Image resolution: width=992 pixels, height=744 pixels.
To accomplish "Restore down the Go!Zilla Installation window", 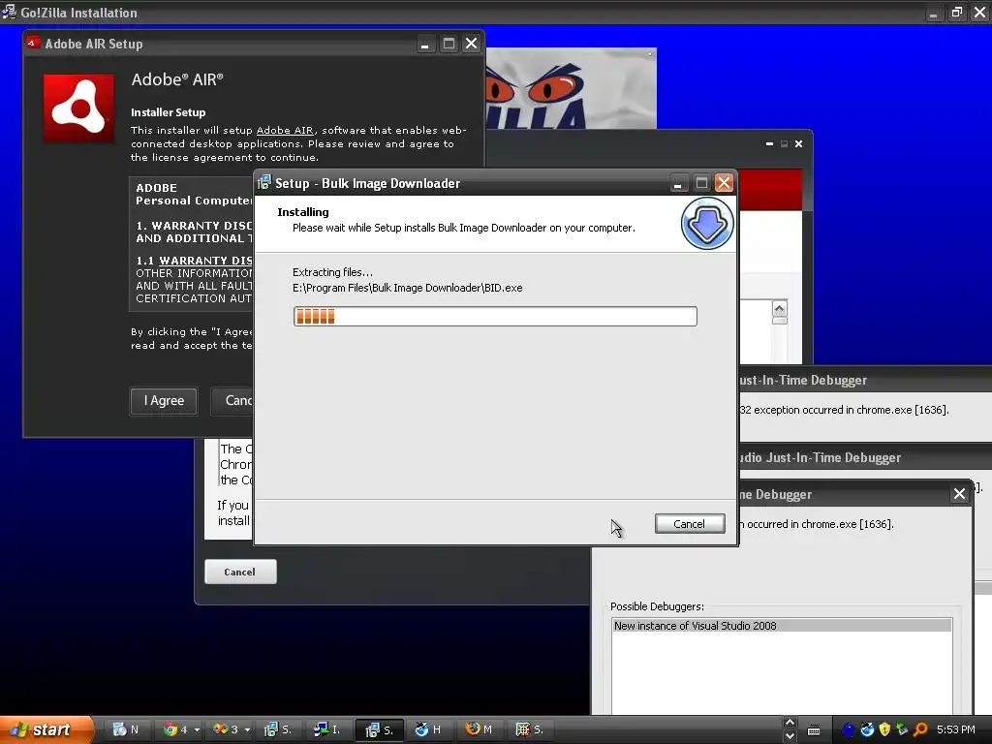I will pos(956,12).
